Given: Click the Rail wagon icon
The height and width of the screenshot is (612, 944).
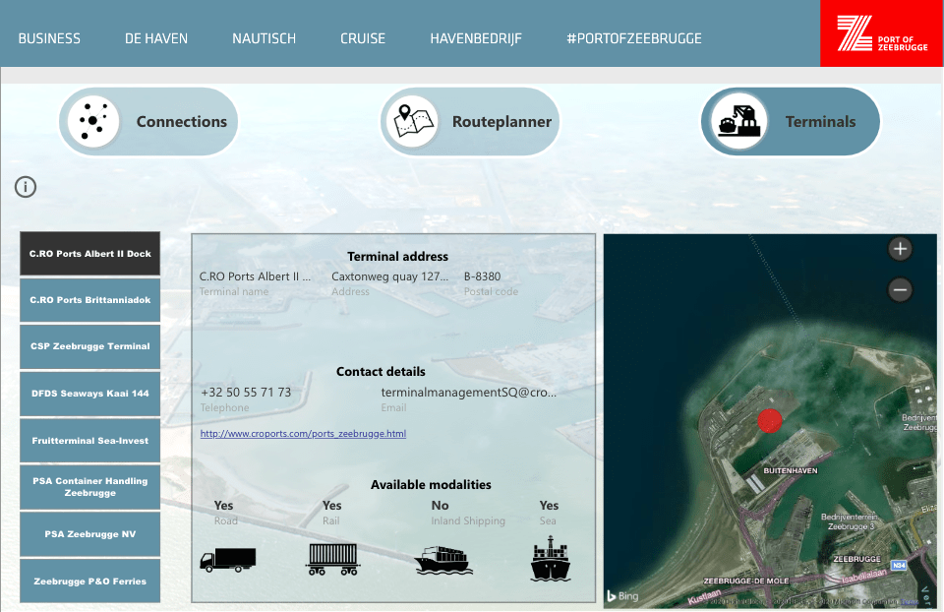Looking at the screenshot, I should (x=333, y=559).
